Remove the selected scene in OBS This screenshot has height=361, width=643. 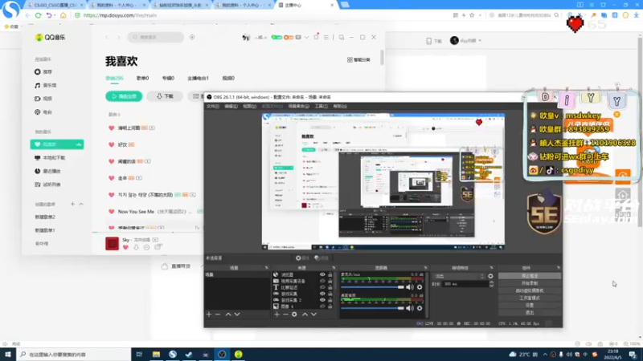pyautogui.click(x=218, y=314)
